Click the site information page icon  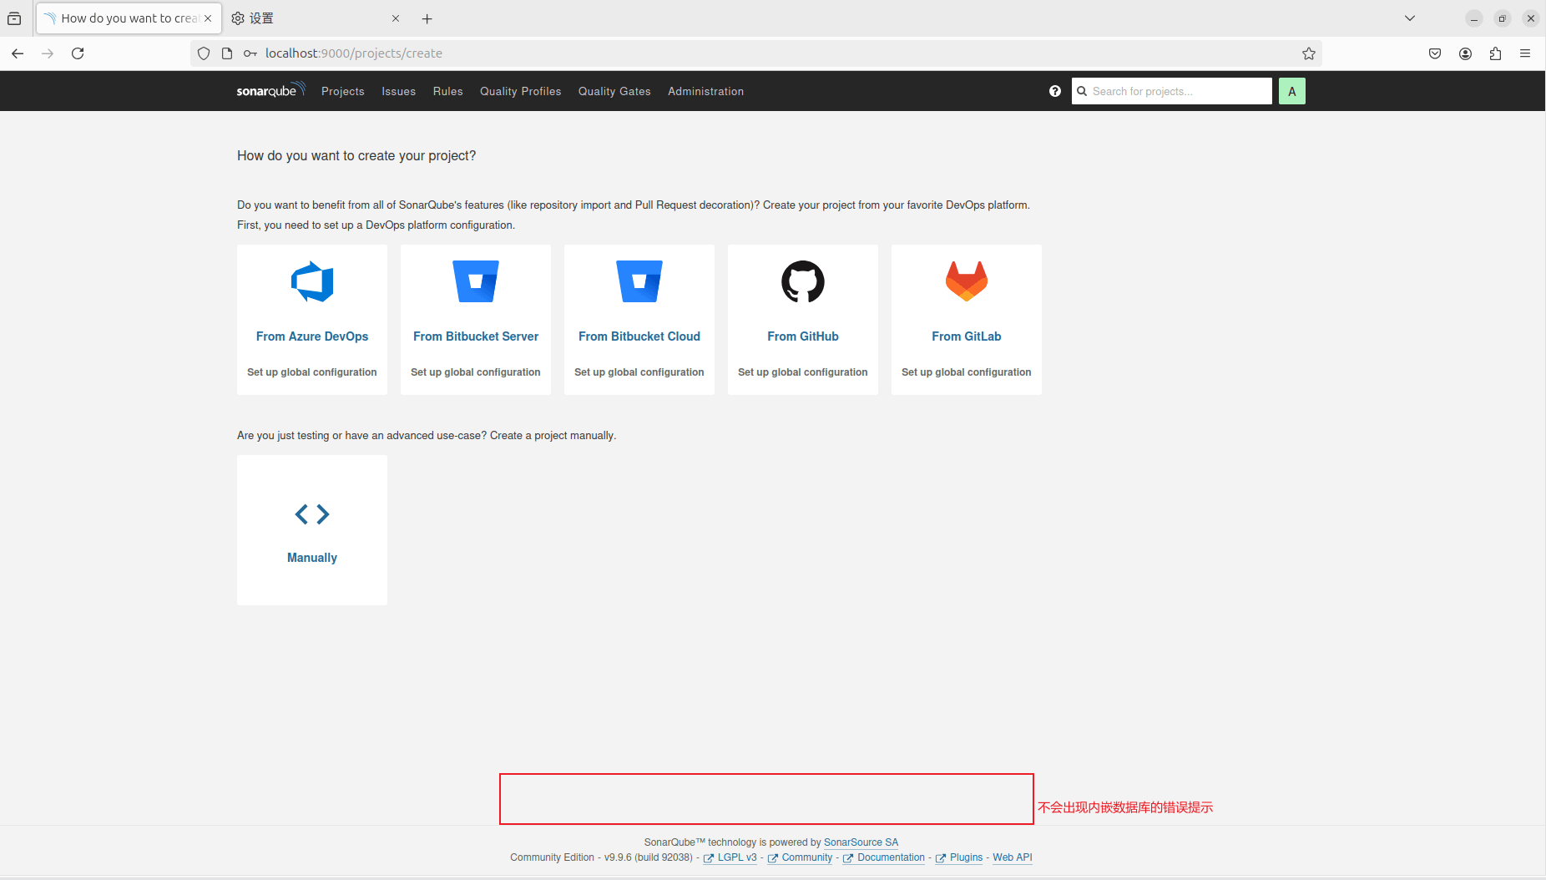[x=227, y=53]
